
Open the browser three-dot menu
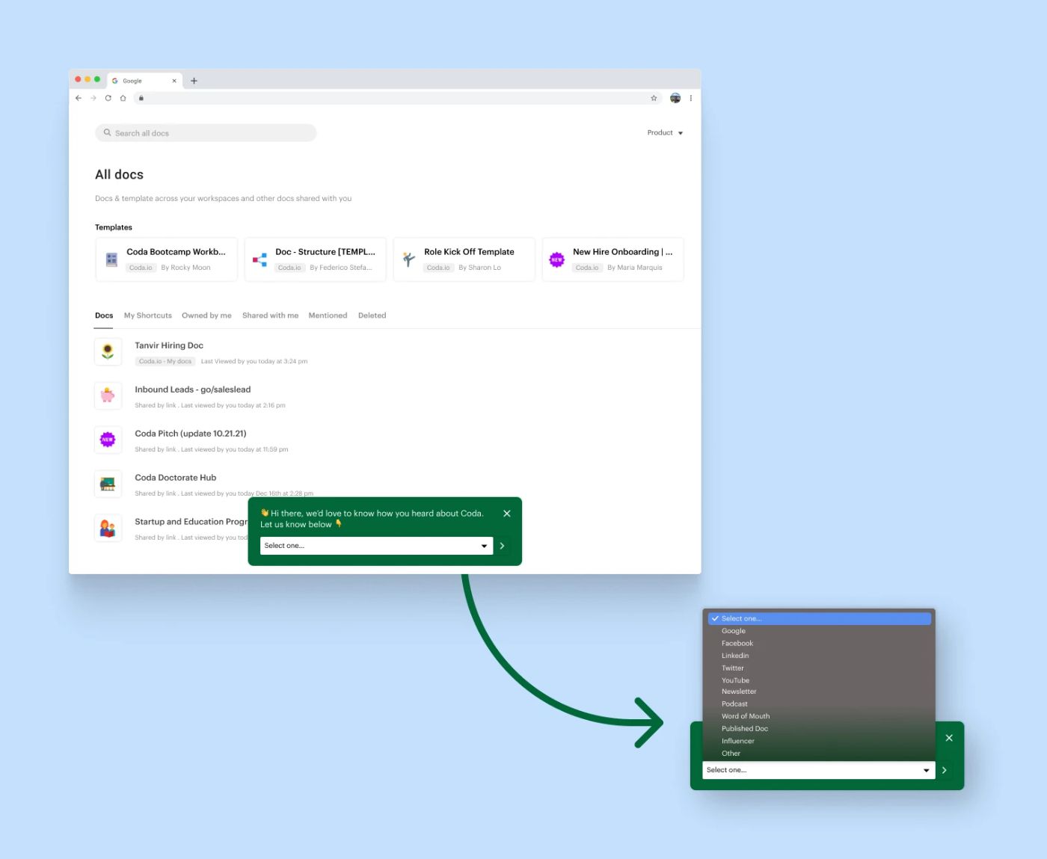coord(691,98)
